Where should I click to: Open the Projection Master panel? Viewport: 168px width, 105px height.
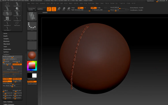(31, 9)
